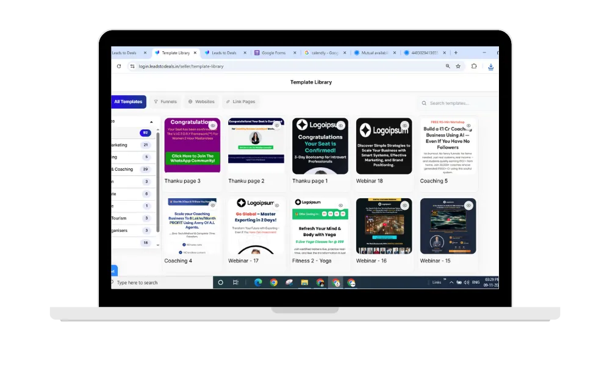Click the zoom magnifier icon in the address bar
This screenshot has height=366, width=610.
click(448, 66)
